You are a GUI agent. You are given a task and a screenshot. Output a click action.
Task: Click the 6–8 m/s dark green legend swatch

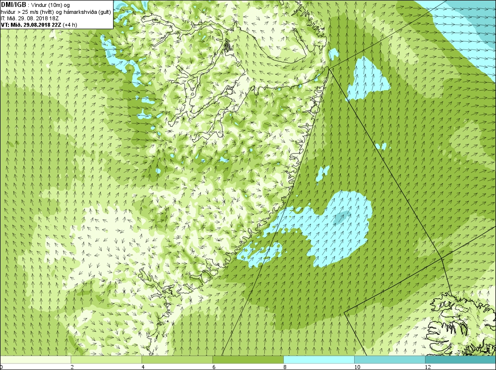click(x=248, y=360)
